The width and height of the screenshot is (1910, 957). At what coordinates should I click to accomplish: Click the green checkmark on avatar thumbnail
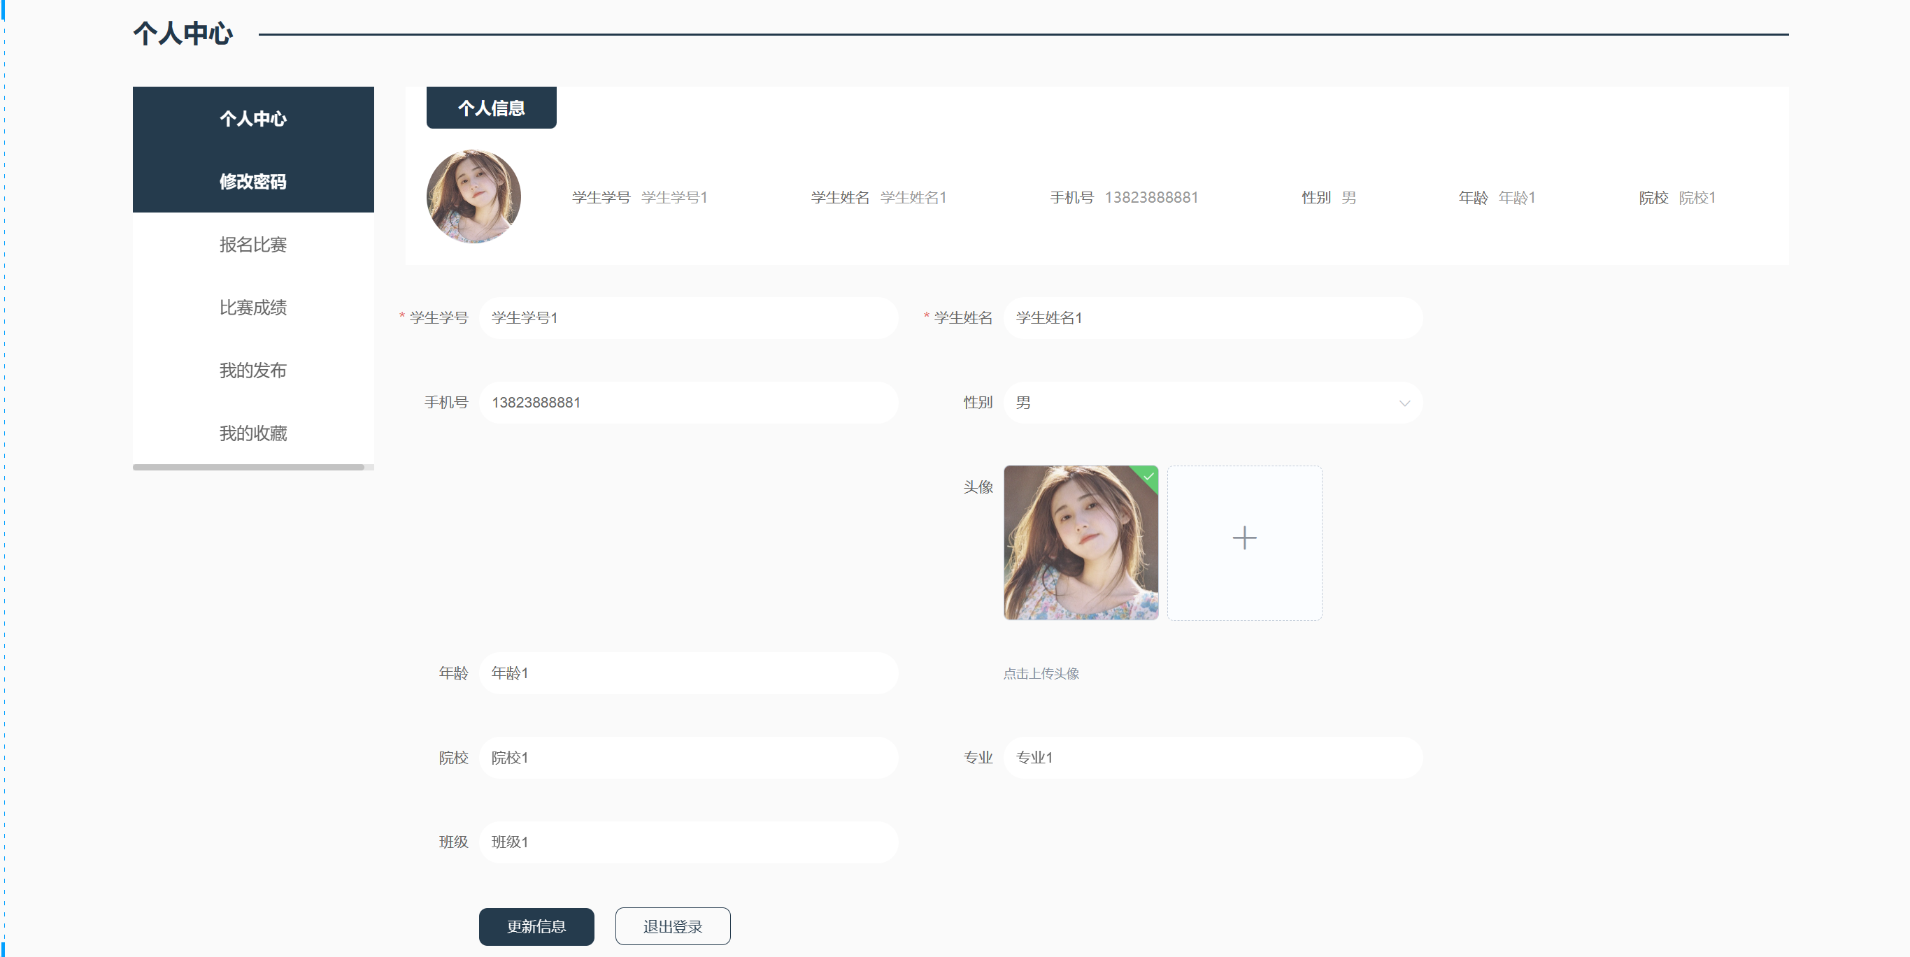pyautogui.click(x=1148, y=476)
